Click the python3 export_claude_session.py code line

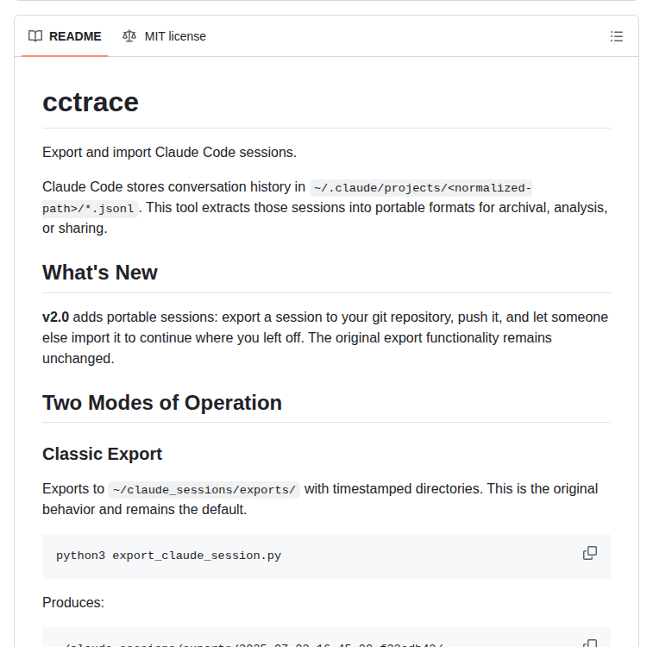[169, 556]
